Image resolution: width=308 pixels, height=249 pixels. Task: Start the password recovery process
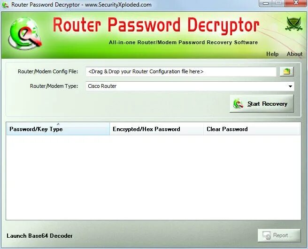262,103
